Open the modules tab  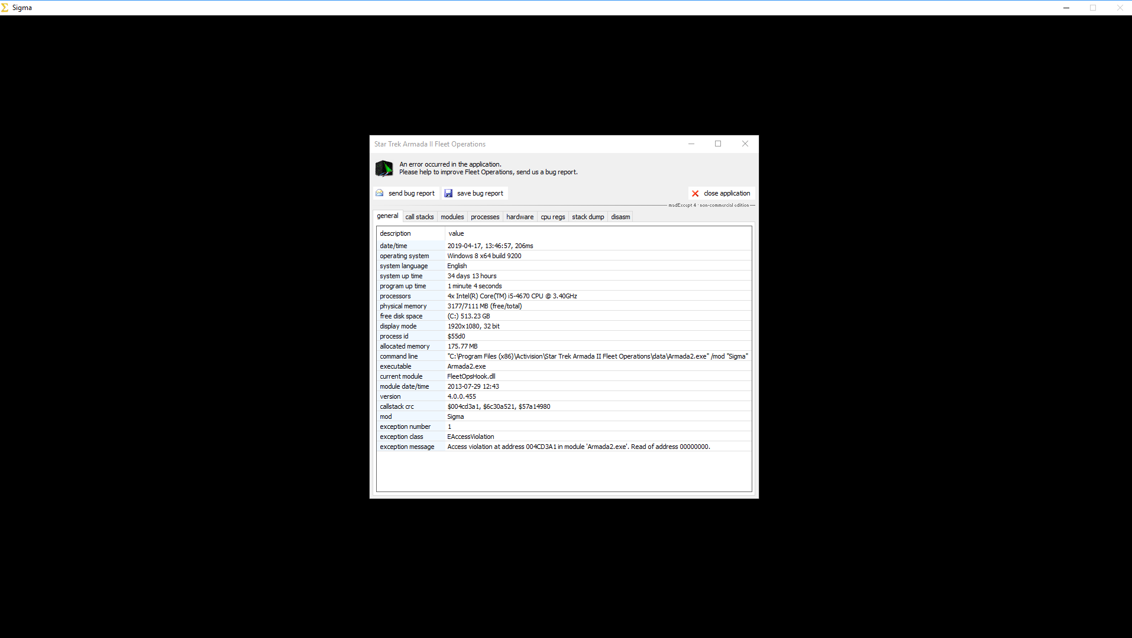click(x=452, y=217)
